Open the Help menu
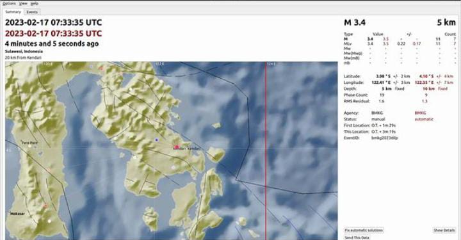The height and width of the screenshot is (240, 461). pyautogui.click(x=35, y=4)
